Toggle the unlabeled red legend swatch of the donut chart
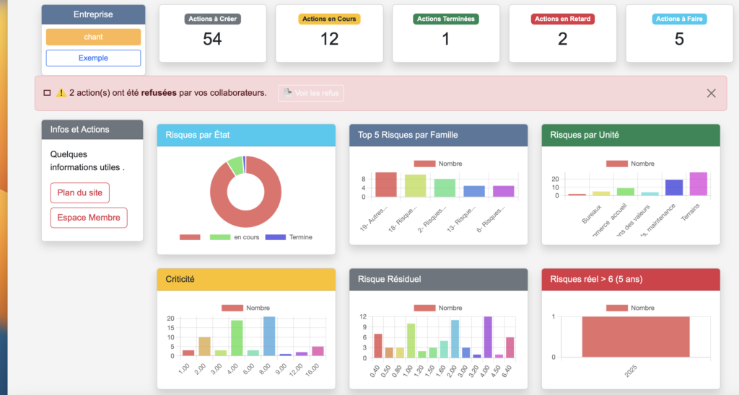Screen dimensions: 739x395 click(x=190, y=237)
